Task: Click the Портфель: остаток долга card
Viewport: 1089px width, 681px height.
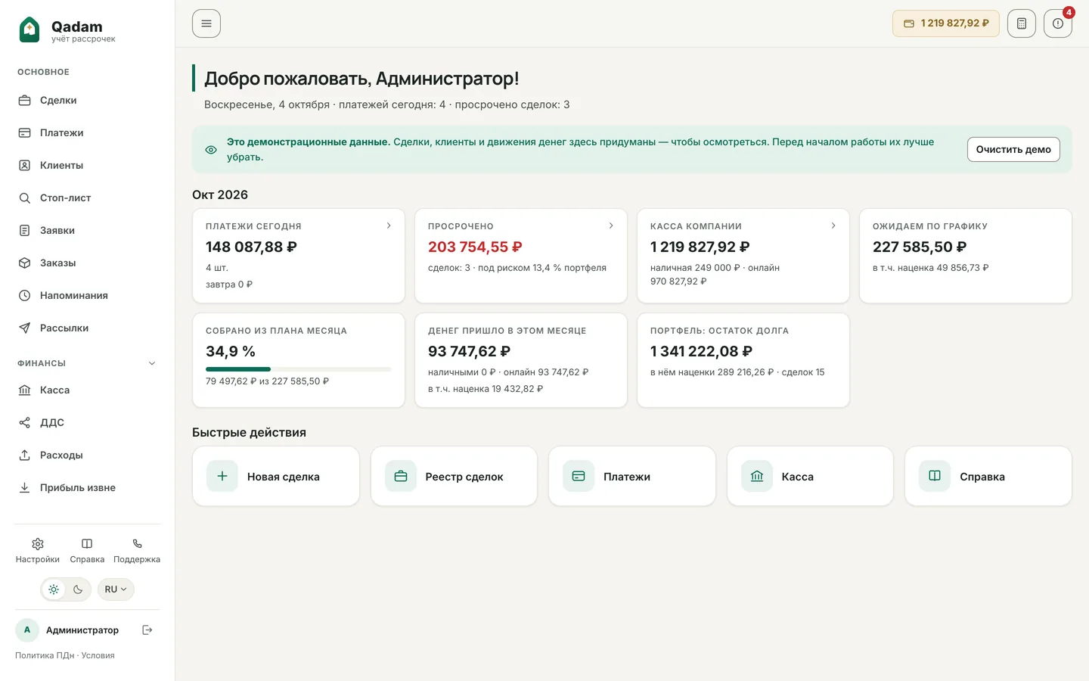Action: 743,360
